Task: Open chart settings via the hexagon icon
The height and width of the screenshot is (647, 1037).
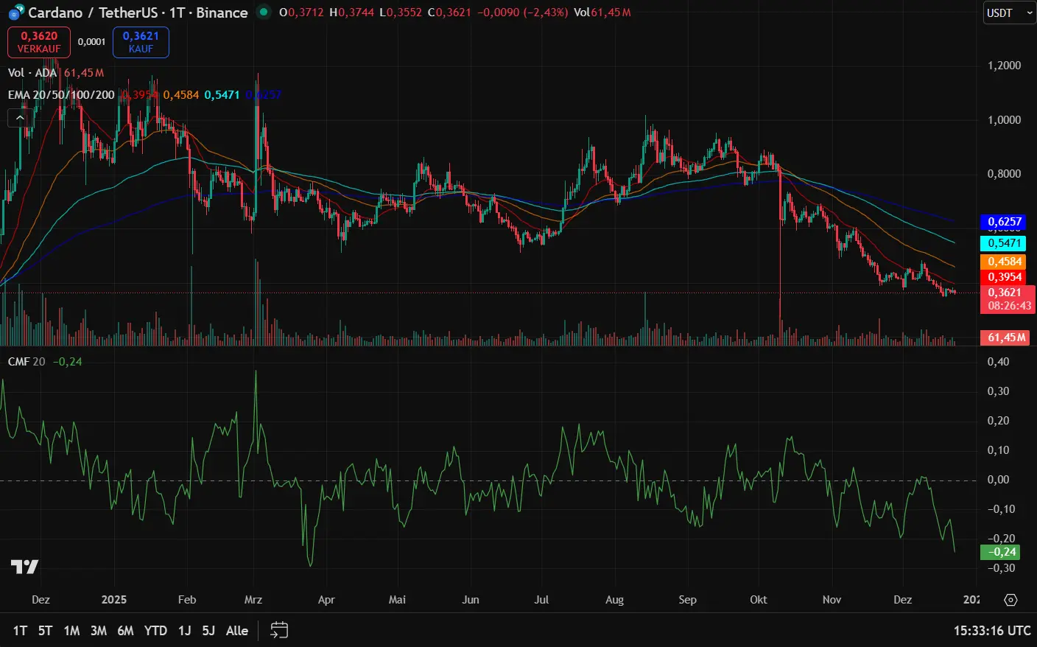Action: click(x=1009, y=600)
